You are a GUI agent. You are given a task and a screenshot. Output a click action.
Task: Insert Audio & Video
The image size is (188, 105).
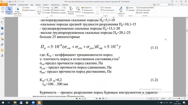tap(142, 13)
